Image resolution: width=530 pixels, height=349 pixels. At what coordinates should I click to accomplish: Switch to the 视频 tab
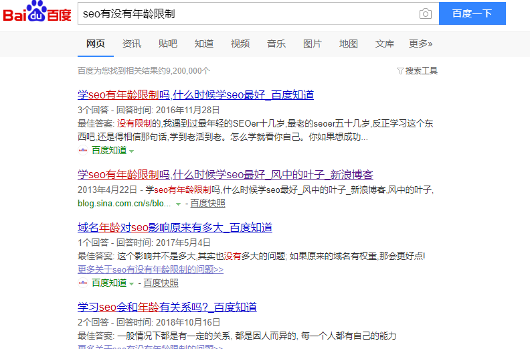click(x=240, y=44)
